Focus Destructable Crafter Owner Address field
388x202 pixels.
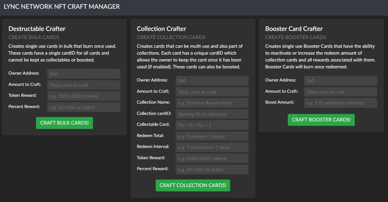coord(84,74)
